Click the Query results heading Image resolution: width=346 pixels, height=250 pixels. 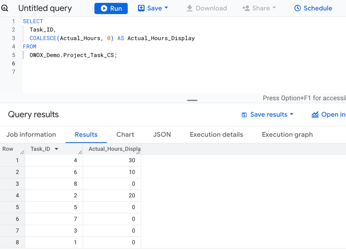pos(33,114)
